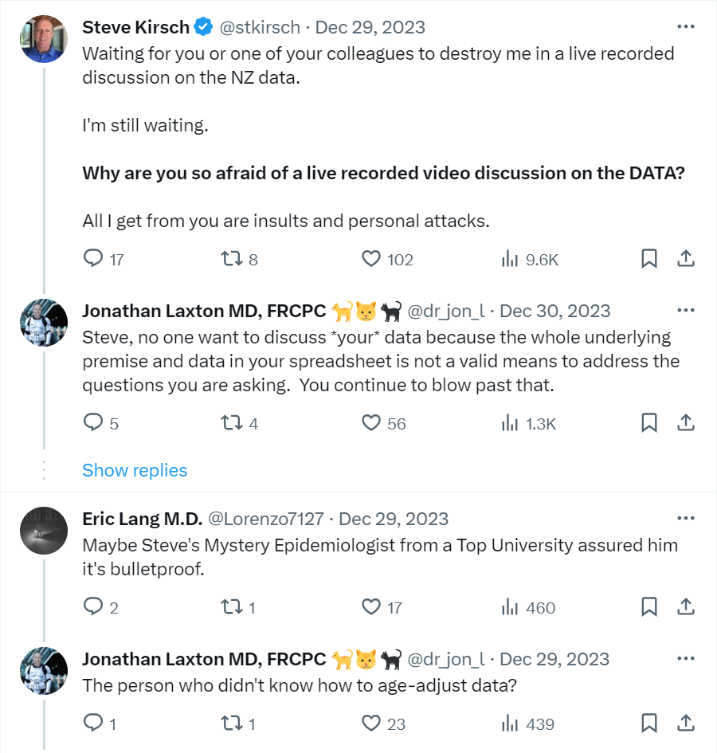The image size is (717, 753).
Task: Open the Dec 30, 2023 timestamp link
Action: pyautogui.click(x=555, y=311)
